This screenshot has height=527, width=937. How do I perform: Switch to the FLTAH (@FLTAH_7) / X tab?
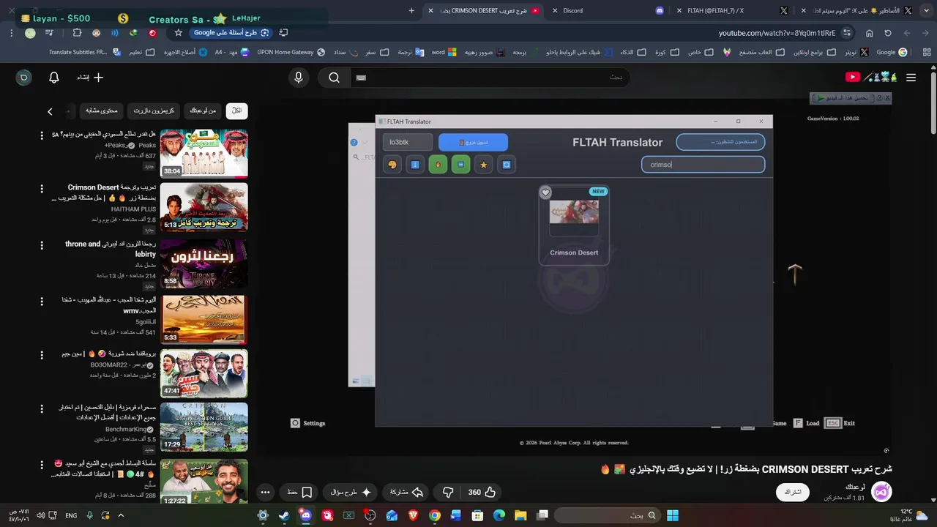point(728,10)
